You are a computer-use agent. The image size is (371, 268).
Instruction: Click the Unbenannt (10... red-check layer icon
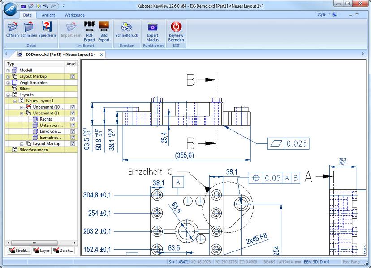(x=28, y=107)
